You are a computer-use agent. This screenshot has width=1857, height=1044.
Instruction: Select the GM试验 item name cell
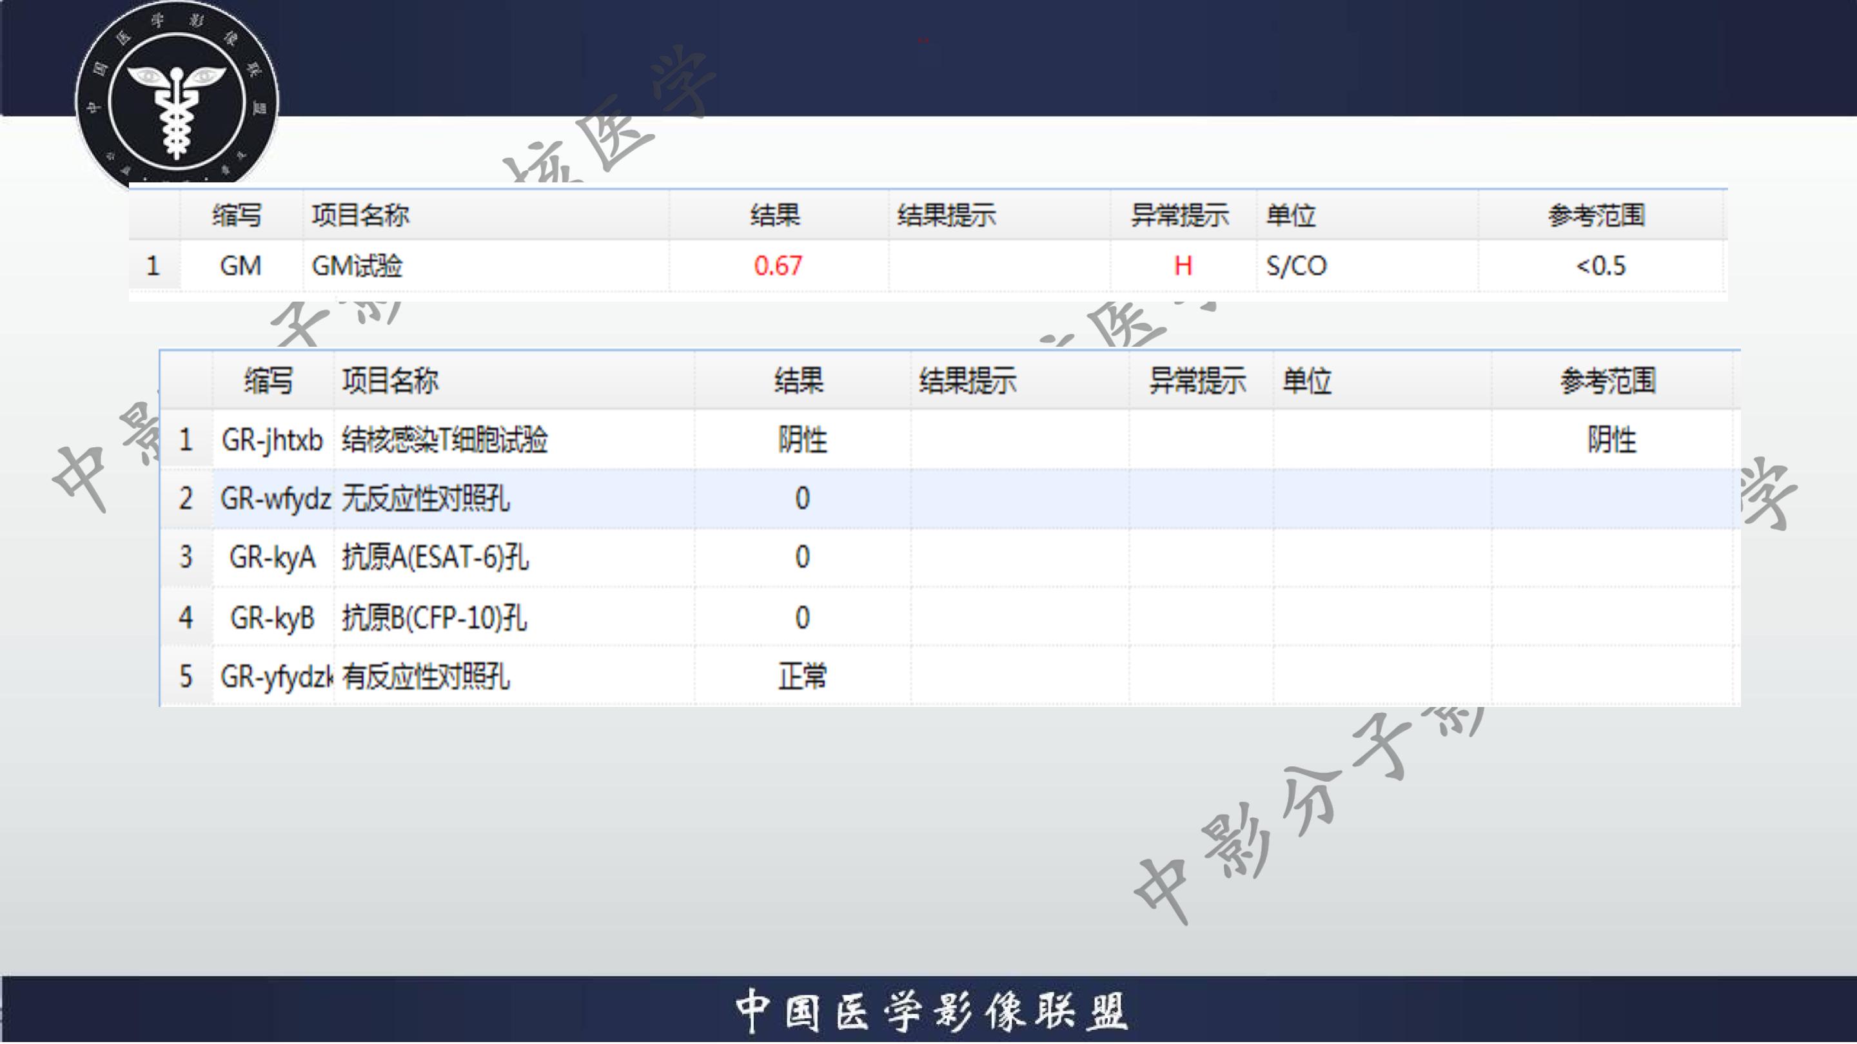(357, 266)
